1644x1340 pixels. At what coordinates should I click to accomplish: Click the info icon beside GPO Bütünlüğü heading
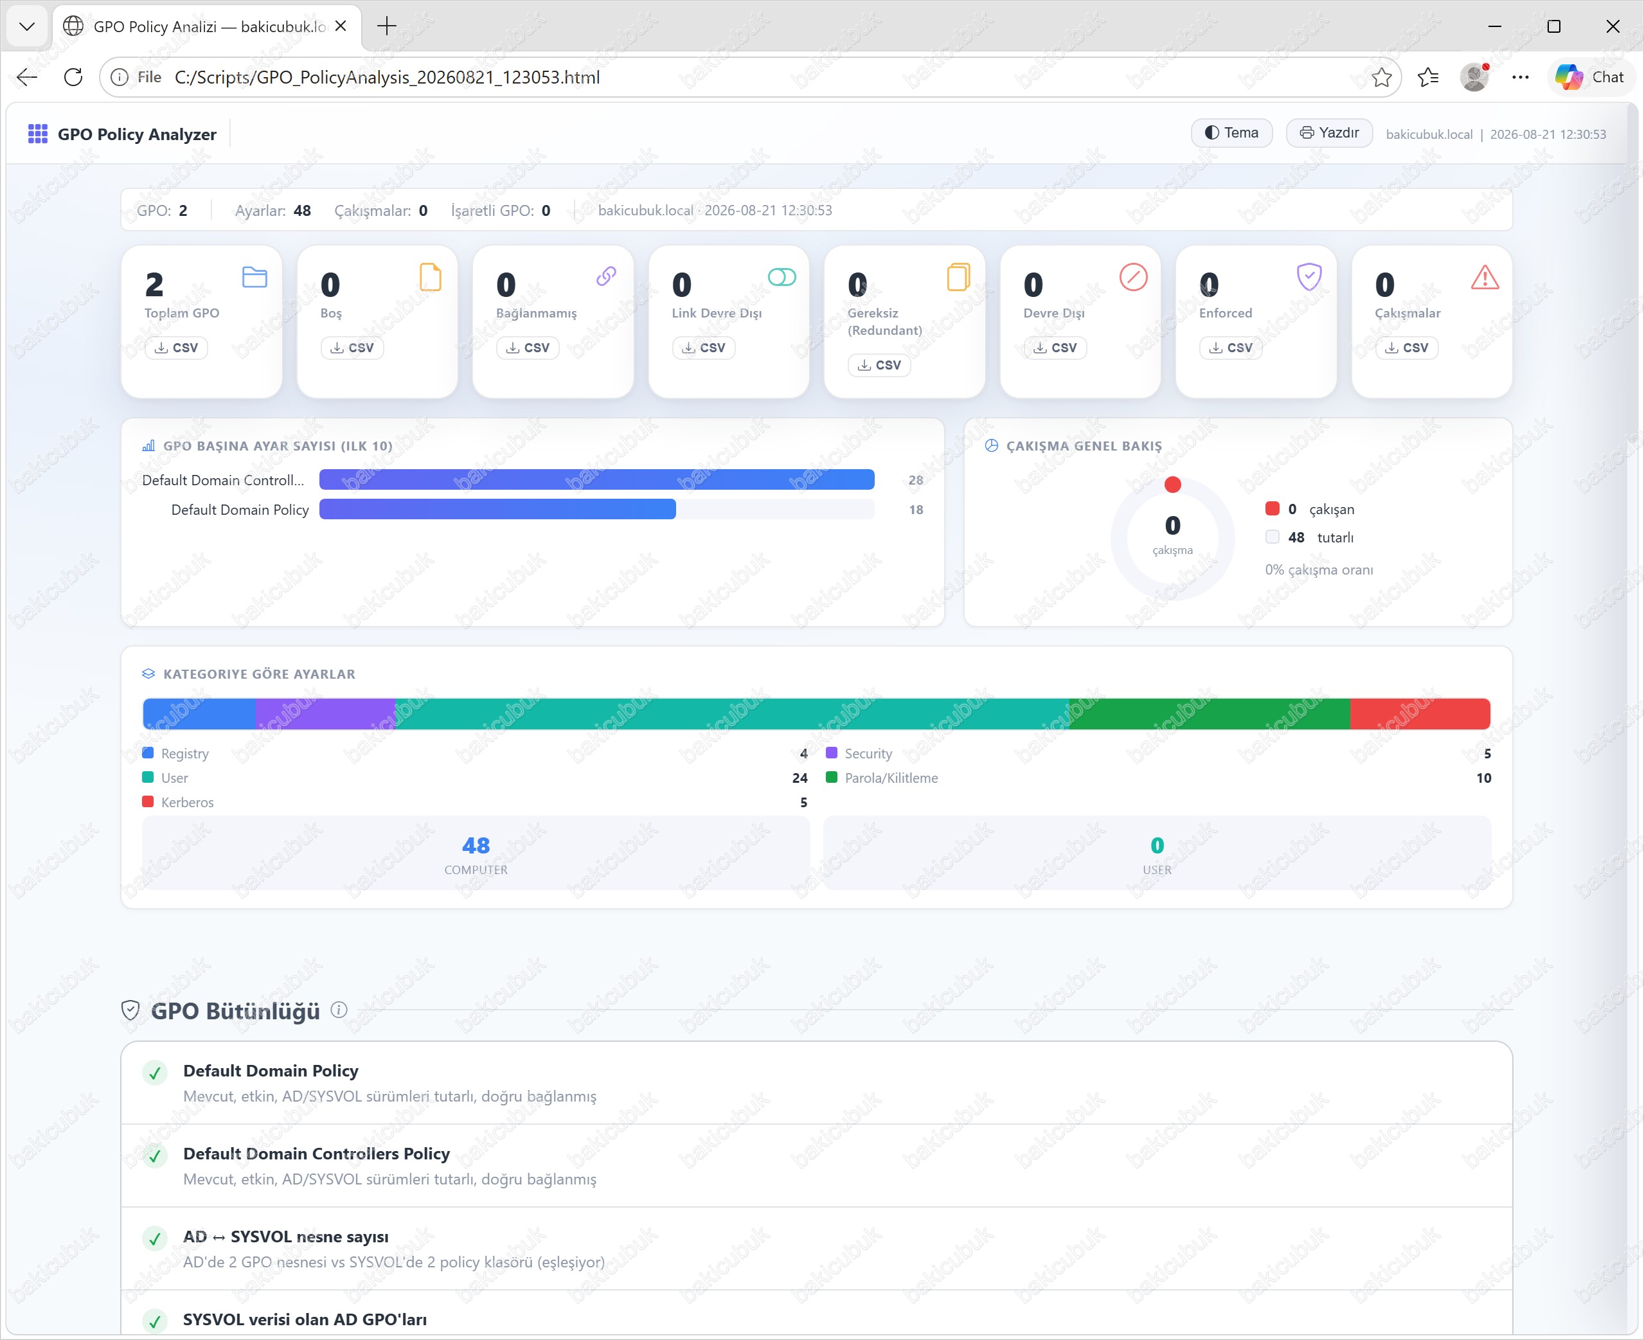tap(339, 1010)
